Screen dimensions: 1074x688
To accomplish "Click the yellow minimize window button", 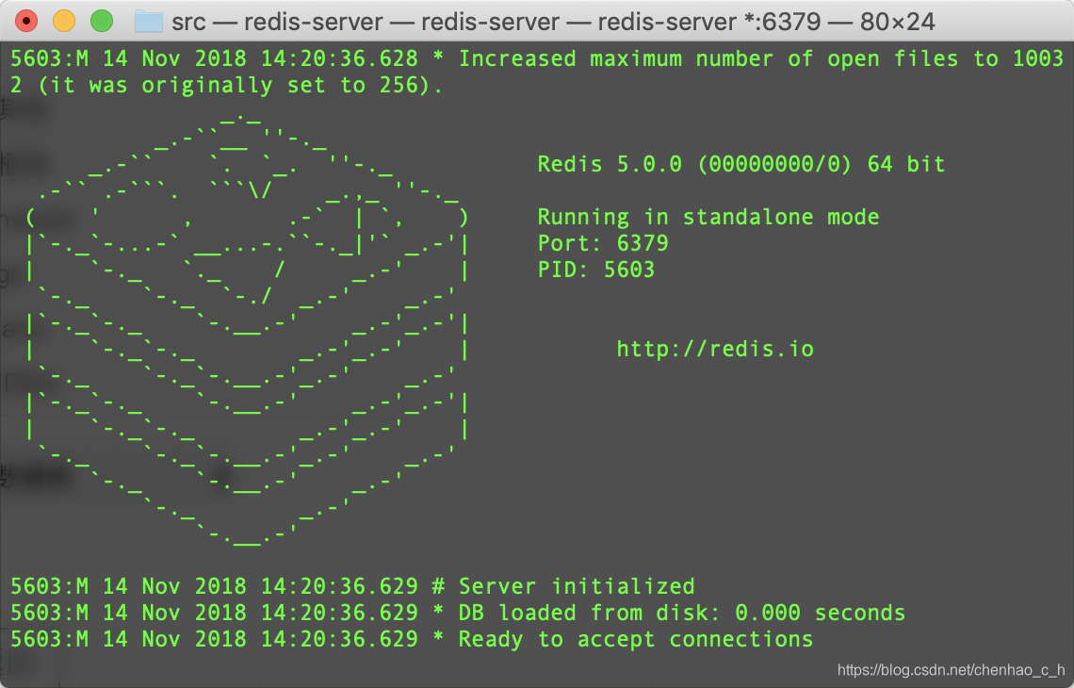I will [x=64, y=22].
